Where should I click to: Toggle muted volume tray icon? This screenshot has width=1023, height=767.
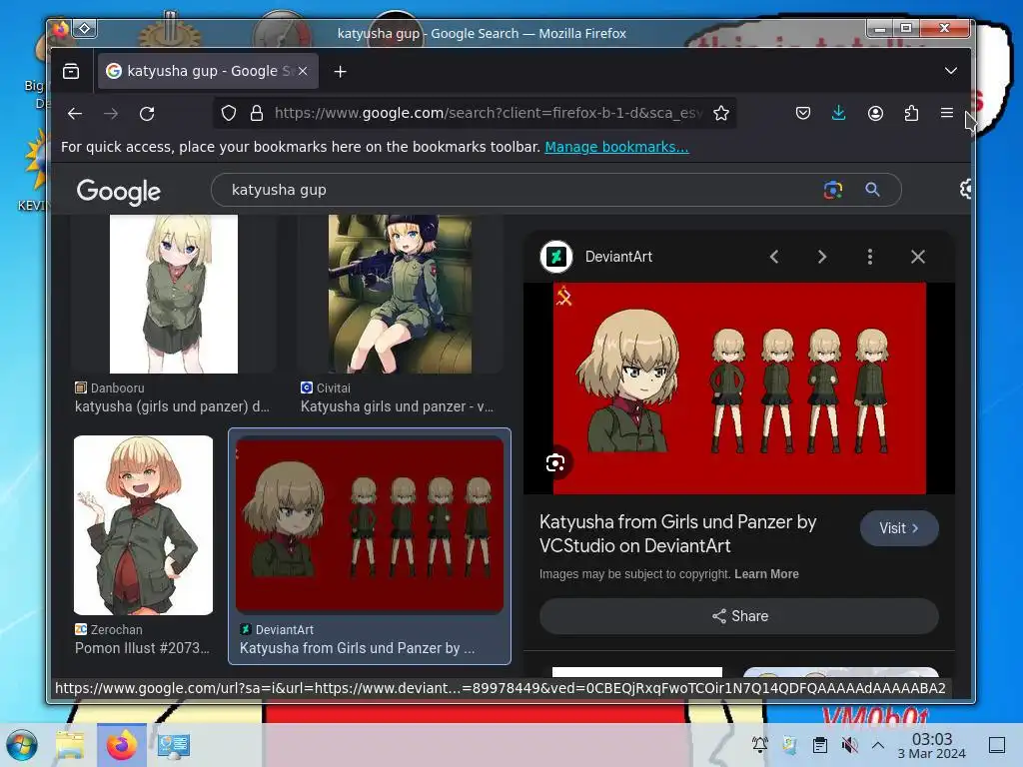click(x=849, y=745)
